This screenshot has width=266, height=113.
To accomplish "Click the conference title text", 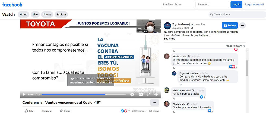I will [62, 102].
